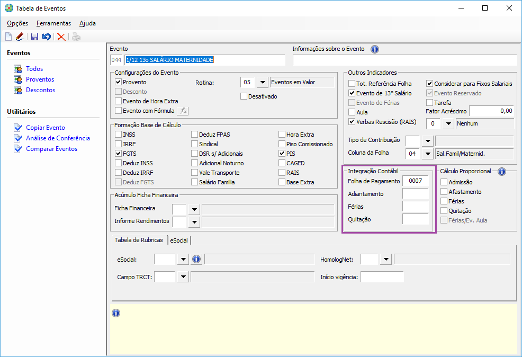Uncheck the Evento de 13º Salário checkbox

352,93
